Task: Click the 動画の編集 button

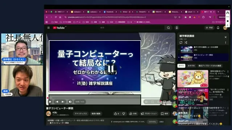Action: [x=96, y=114]
